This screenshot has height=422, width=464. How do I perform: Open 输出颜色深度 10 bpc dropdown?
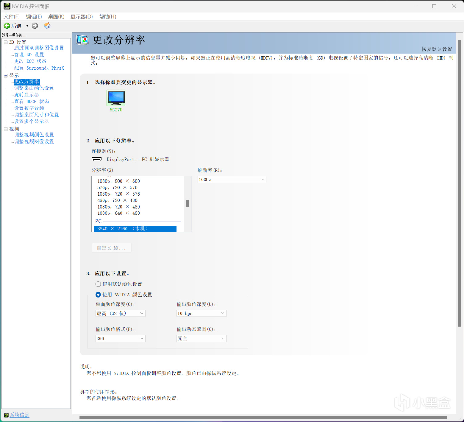coord(201,313)
